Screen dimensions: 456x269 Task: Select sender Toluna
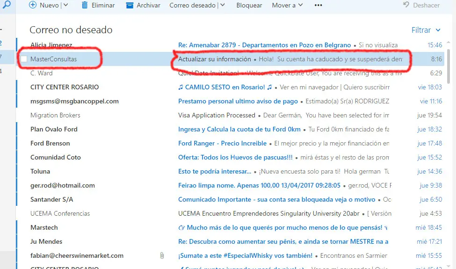pos(40,171)
